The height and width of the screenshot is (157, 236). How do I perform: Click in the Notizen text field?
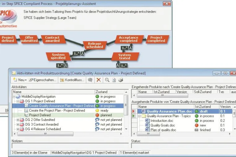(x=70, y=146)
